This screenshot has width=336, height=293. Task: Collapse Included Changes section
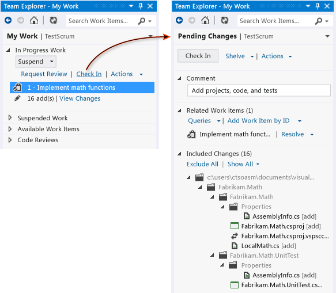pos(180,154)
